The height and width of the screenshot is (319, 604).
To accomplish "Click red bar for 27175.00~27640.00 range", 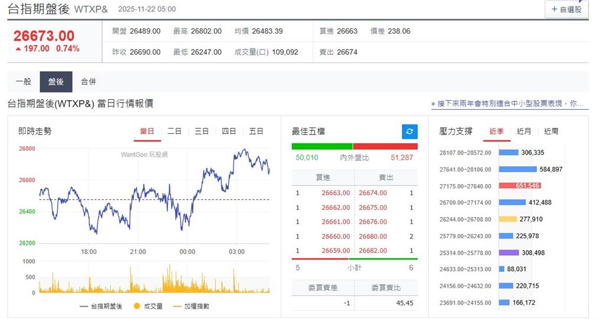I will coord(520,186).
